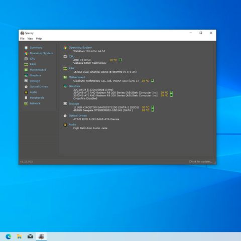This screenshot has width=241, height=241.
Task: Click the Speccy icon in the taskbar
Action: 41,236
